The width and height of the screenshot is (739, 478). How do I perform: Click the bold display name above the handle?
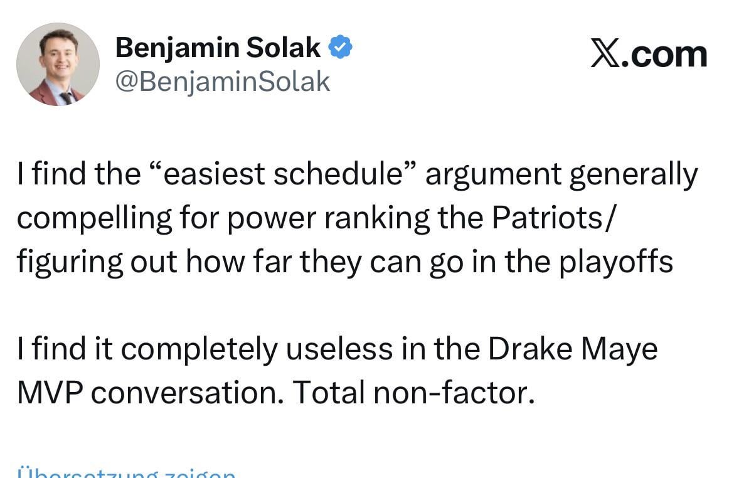pyautogui.click(x=220, y=46)
